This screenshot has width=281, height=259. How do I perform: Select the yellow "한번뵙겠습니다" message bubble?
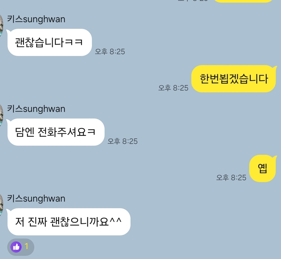point(233,79)
